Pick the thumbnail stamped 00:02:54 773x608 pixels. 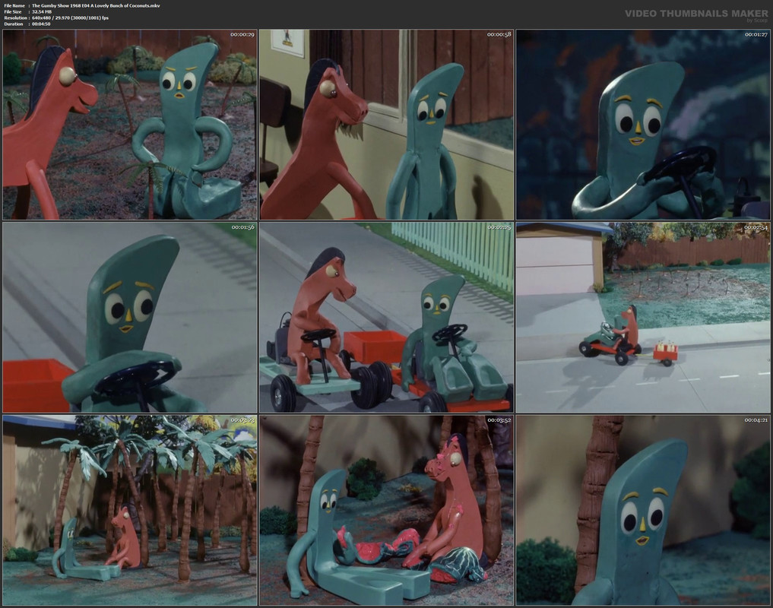[643, 317]
